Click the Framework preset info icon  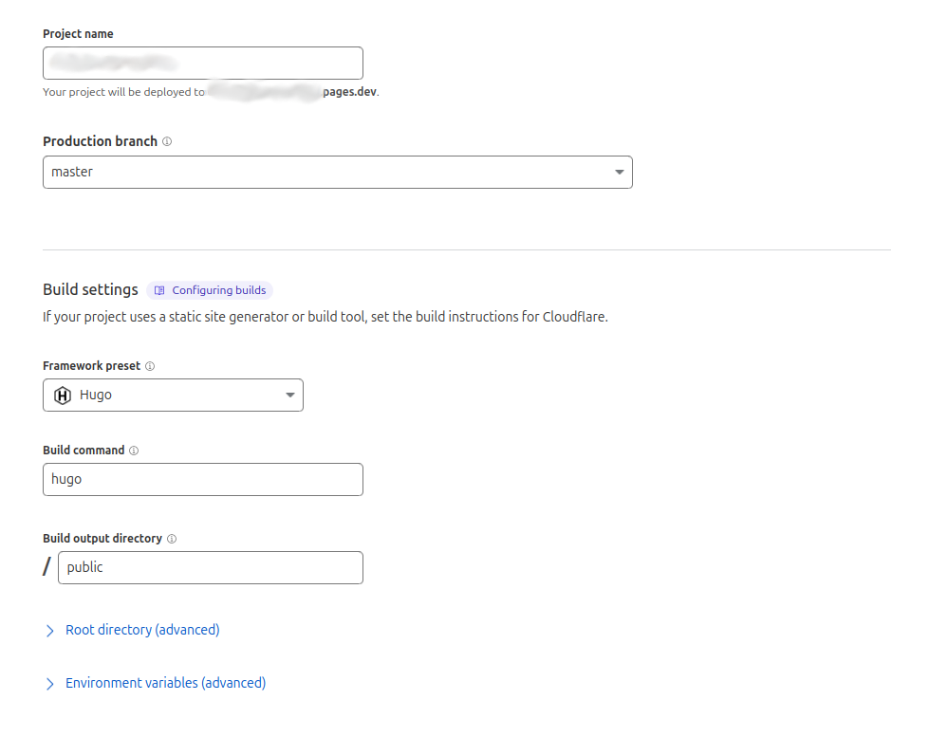pyautogui.click(x=150, y=366)
